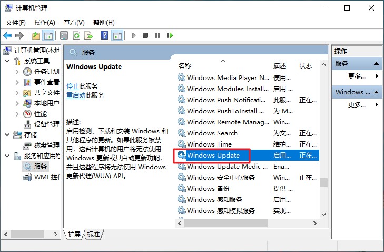Sort services by 描述 column header
384x252 pixels.
pos(283,65)
